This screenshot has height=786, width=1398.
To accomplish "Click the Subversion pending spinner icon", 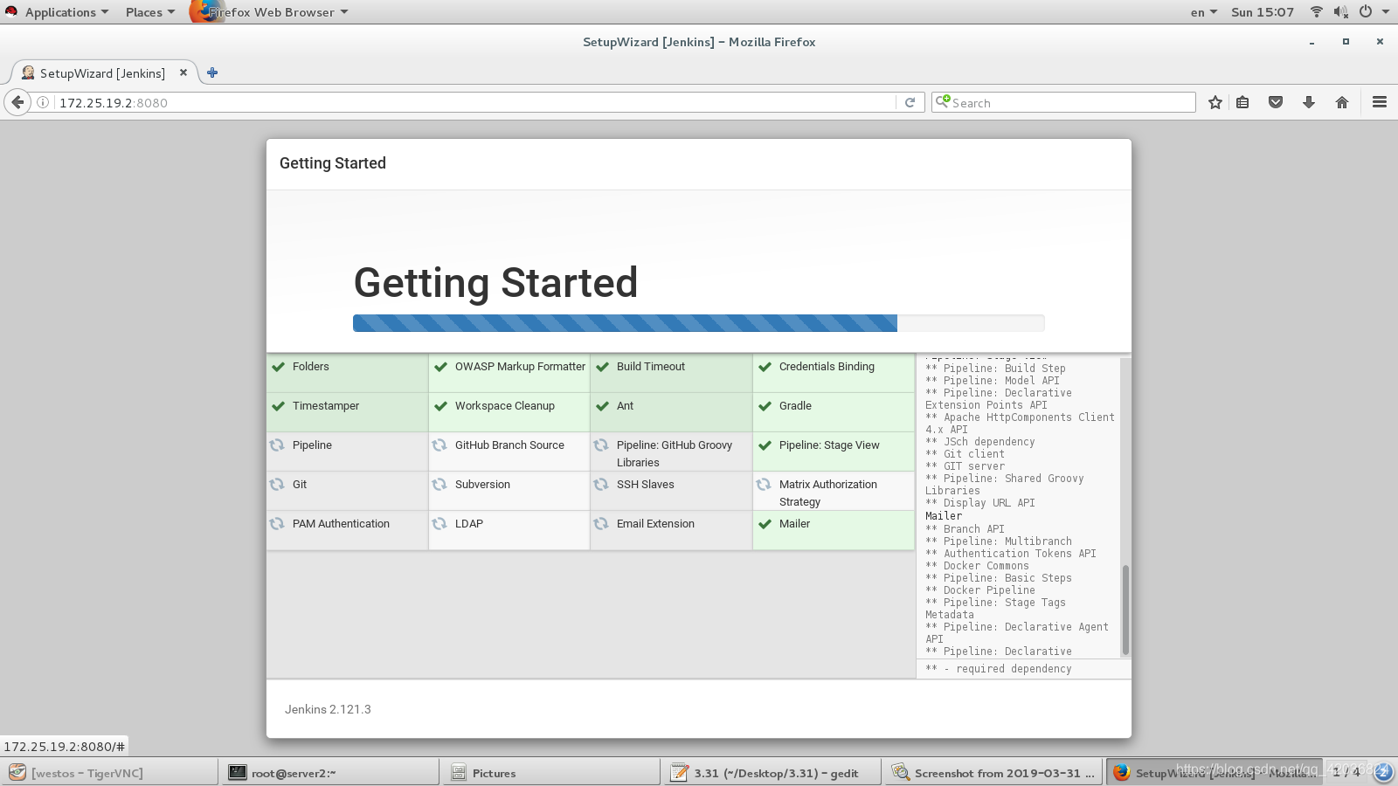I will point(439,485).
